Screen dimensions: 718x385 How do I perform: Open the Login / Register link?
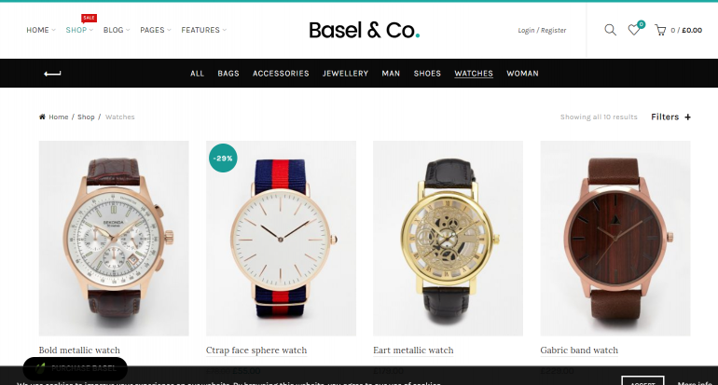[542, 30]
